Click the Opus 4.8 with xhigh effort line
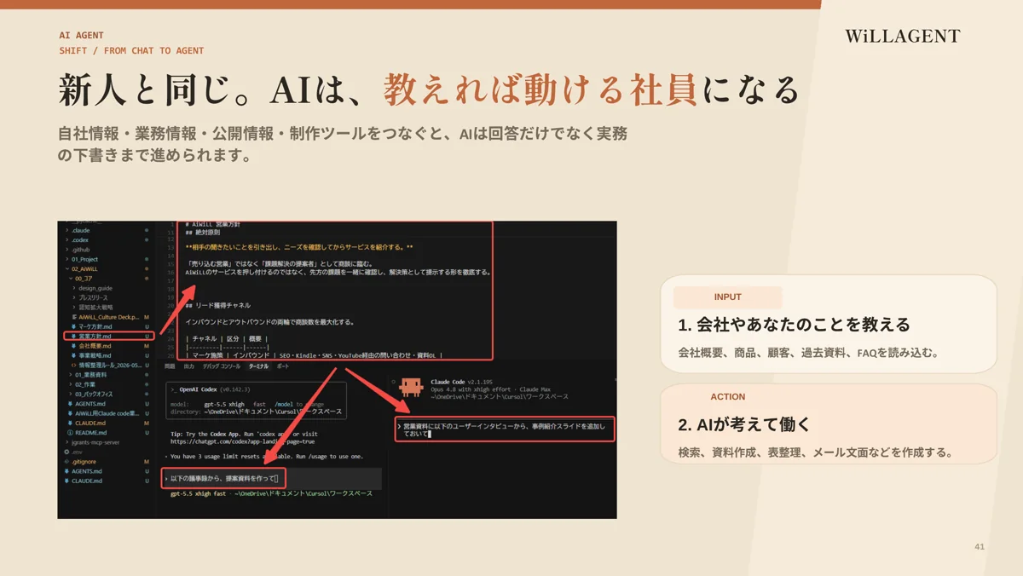 pyautogui.click(x=490, y=389)
